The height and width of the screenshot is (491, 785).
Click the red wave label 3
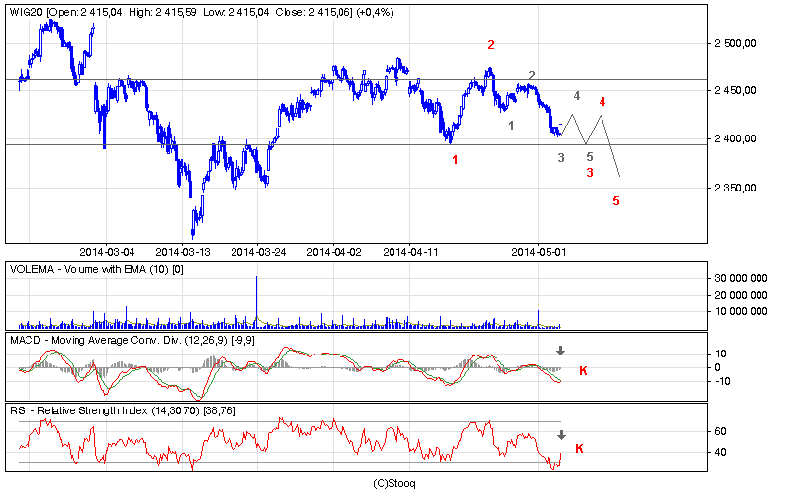click(590, 173)
